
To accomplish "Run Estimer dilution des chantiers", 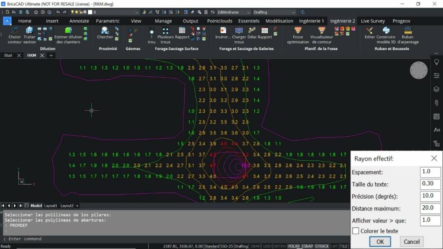I will click(x=68, y=35).
